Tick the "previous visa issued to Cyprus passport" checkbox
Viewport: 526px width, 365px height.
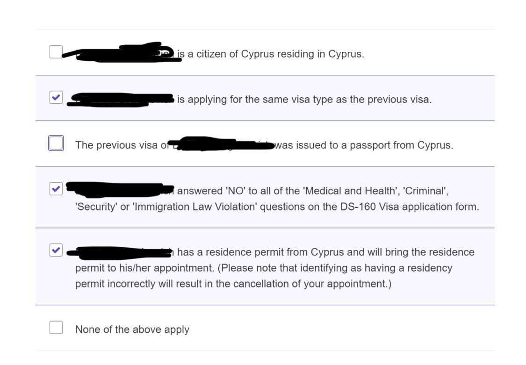click(x=56, y=143)
